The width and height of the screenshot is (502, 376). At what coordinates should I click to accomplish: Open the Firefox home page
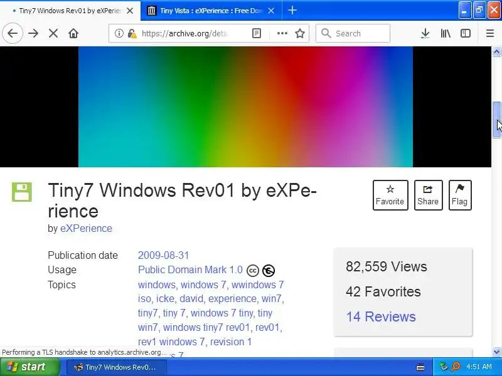(73, 33)
